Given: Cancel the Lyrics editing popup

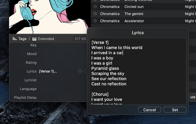Looking at the screenshot, I should point(149,110).
